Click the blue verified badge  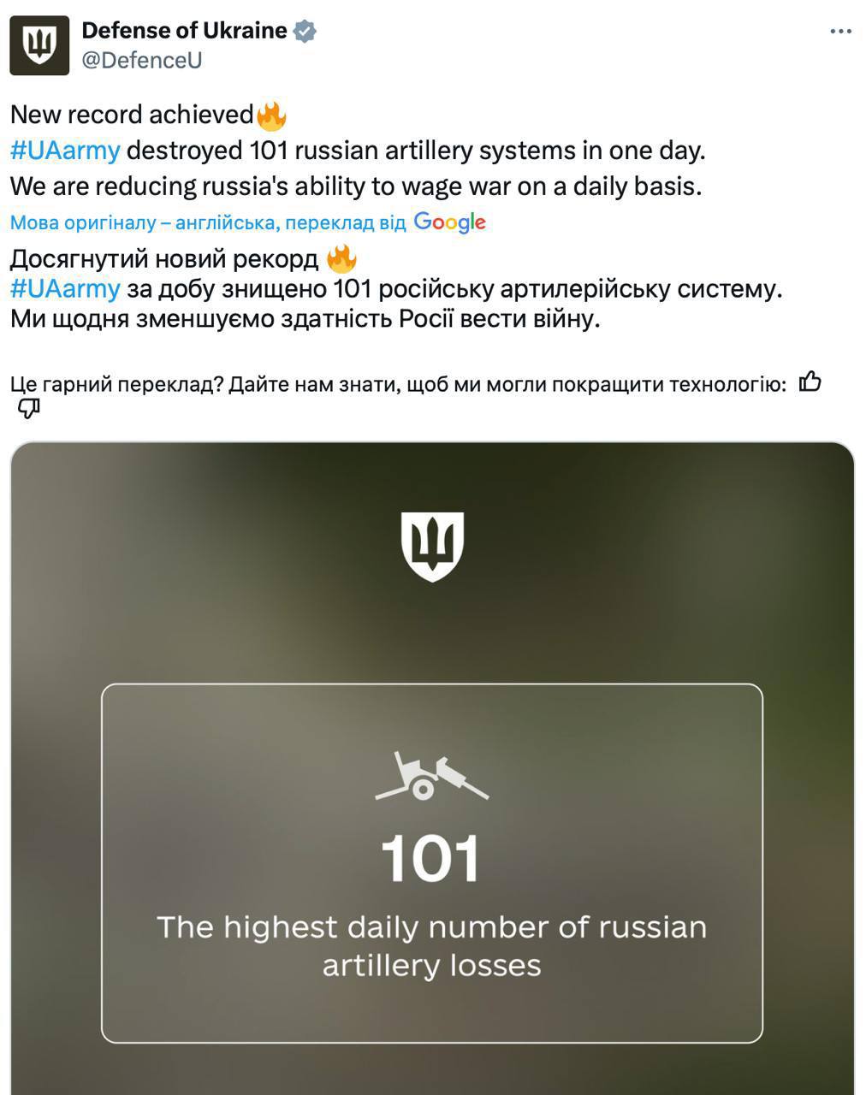305,32
